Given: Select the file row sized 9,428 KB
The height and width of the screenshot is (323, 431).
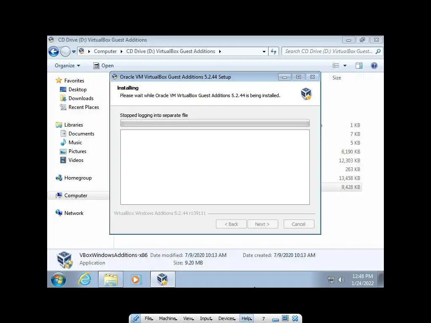Looking at the screenshot, I should 341,187.
